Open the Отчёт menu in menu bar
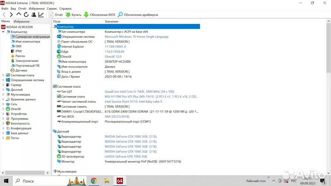This screenshot has width=331, height=186. click(22, 9)
